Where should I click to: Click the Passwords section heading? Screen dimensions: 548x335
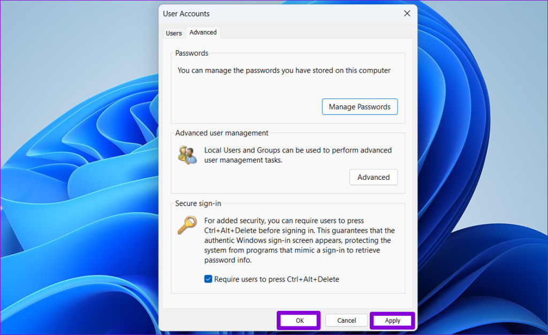191,53
